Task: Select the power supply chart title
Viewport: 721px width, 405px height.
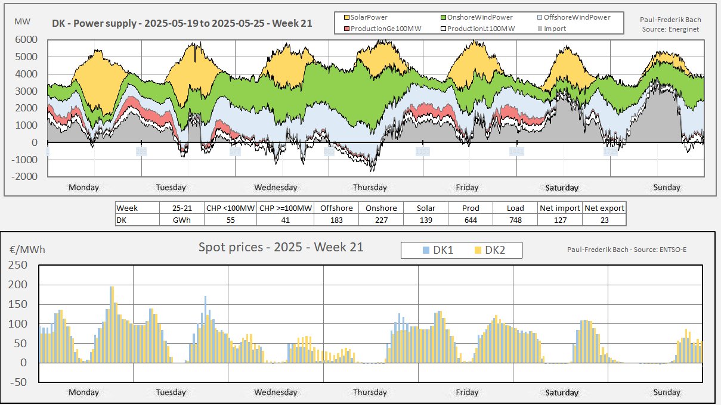Action: click(181, 24)
